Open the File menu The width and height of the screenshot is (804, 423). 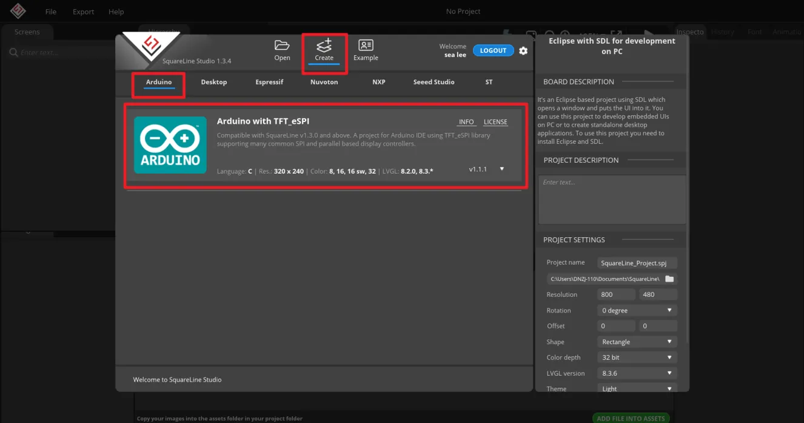[x=51, y=12]
